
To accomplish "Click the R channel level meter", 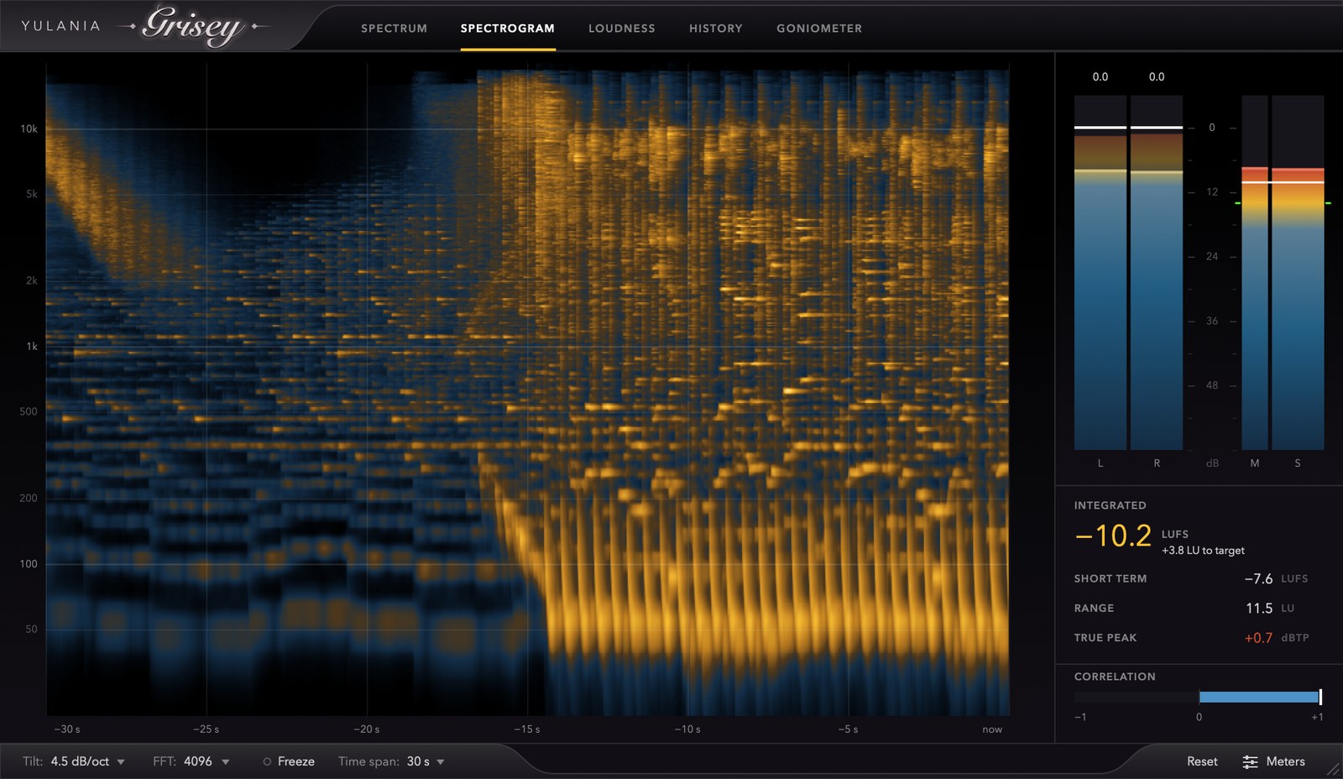I will (x=1157, y=272).
